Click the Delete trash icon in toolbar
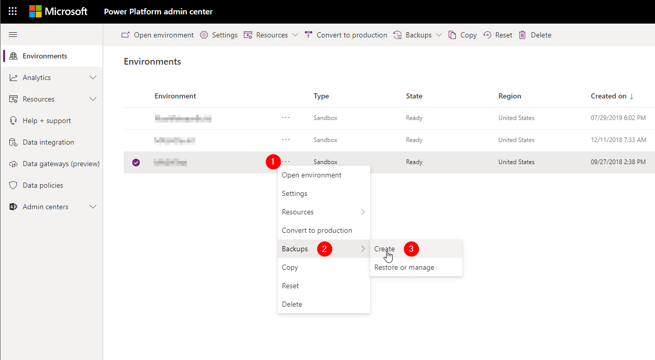The width and height of the screenshot is (655, 360). (x=523, y=35)
